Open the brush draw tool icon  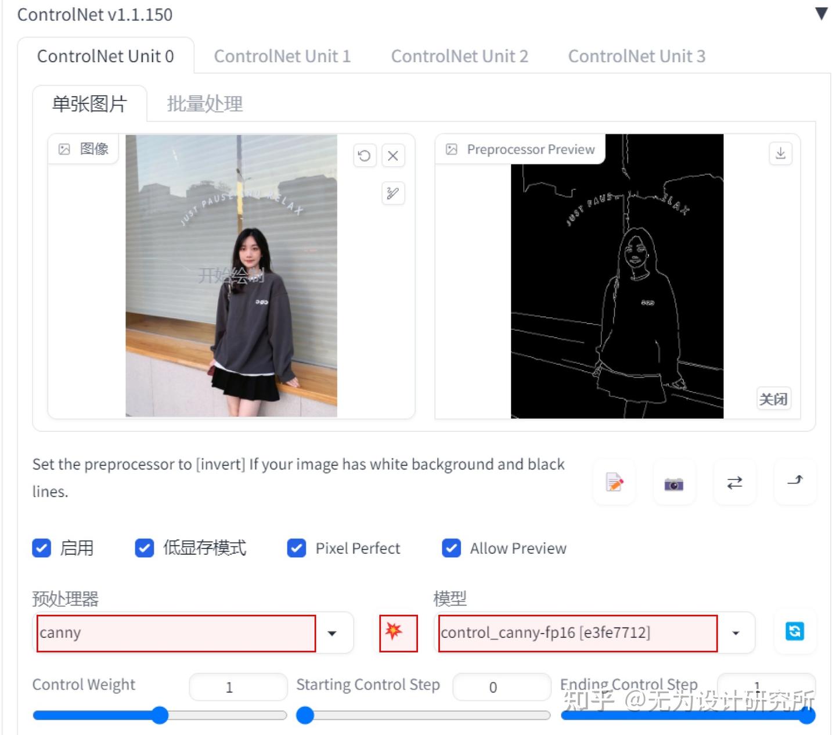coord(393,193)
